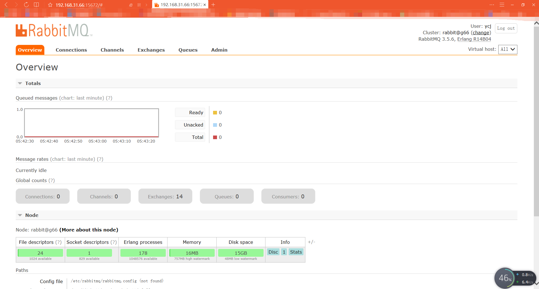Open help for Message rates

(100, 159)
